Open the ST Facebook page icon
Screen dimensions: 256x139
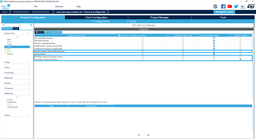coord(223,6)
